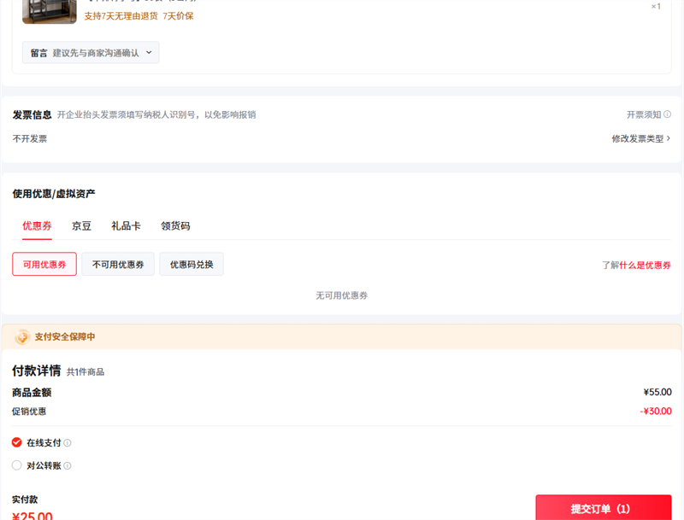Expand 修改发票类型 to change invoice type
684x520 pixels.
coord(640,138)
